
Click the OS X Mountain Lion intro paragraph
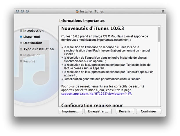coord(105,38)
